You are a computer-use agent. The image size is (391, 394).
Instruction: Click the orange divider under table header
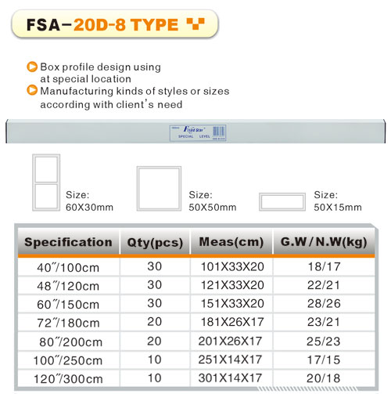[x=196, y=256]
